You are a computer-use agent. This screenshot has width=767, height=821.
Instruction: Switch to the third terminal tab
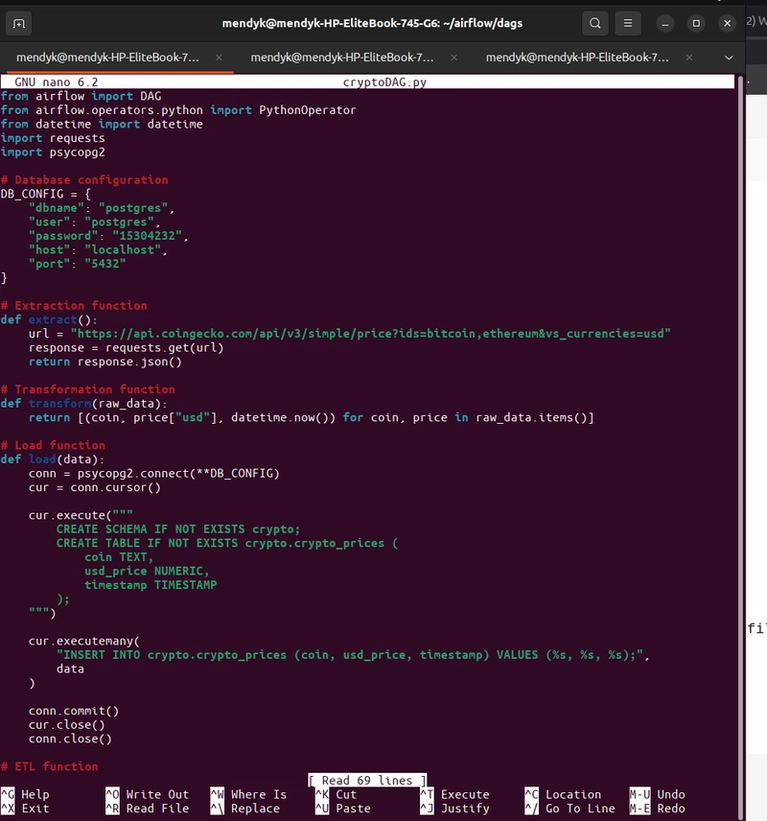[577, 58]
